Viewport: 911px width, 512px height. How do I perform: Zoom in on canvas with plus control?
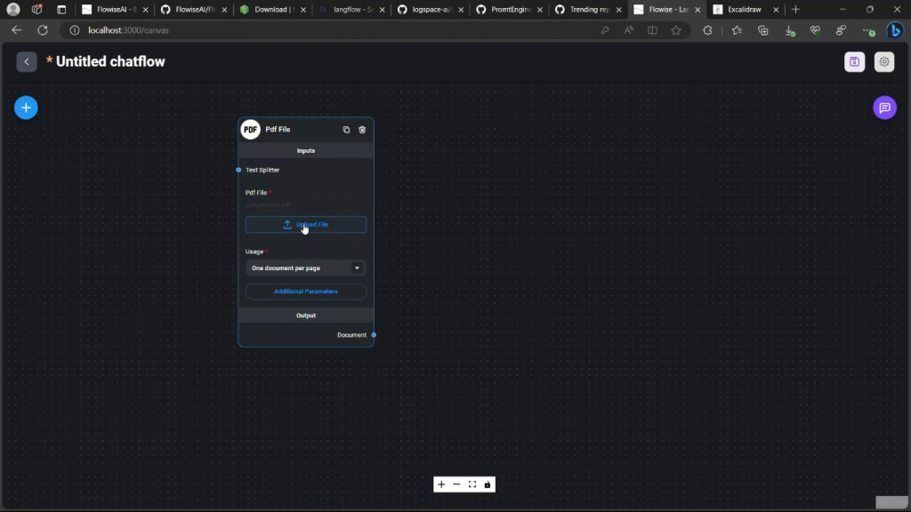tap(441, 484)
